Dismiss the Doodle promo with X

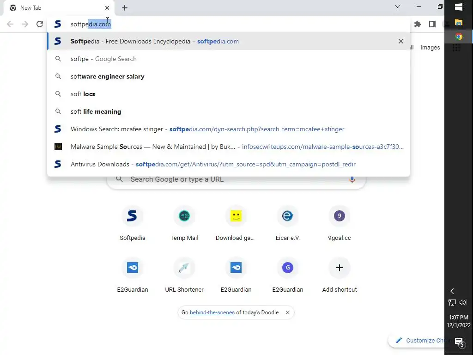[x=287, y=312]
